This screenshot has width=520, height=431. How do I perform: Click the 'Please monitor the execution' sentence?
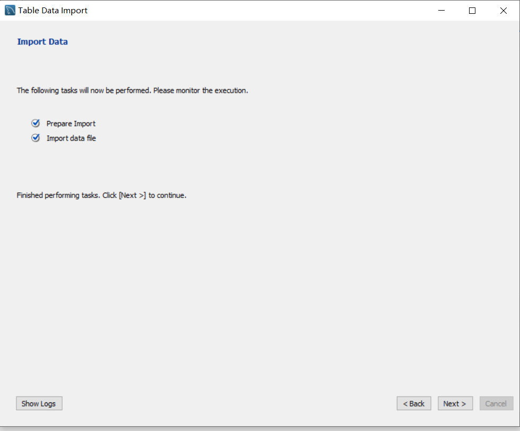[x=201, y=90]
